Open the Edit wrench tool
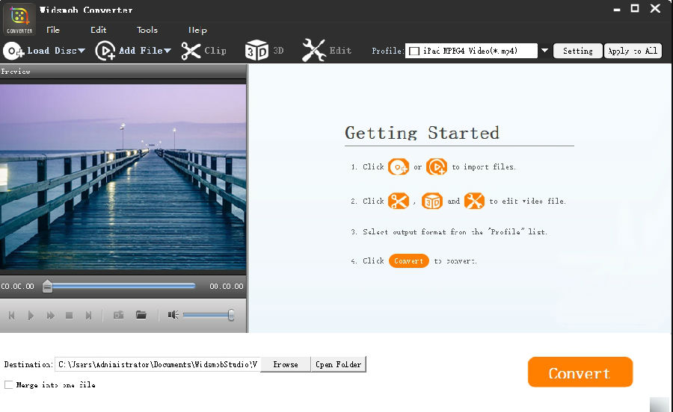The height and width of the screenshot is (412, 673). pos(327,51)
